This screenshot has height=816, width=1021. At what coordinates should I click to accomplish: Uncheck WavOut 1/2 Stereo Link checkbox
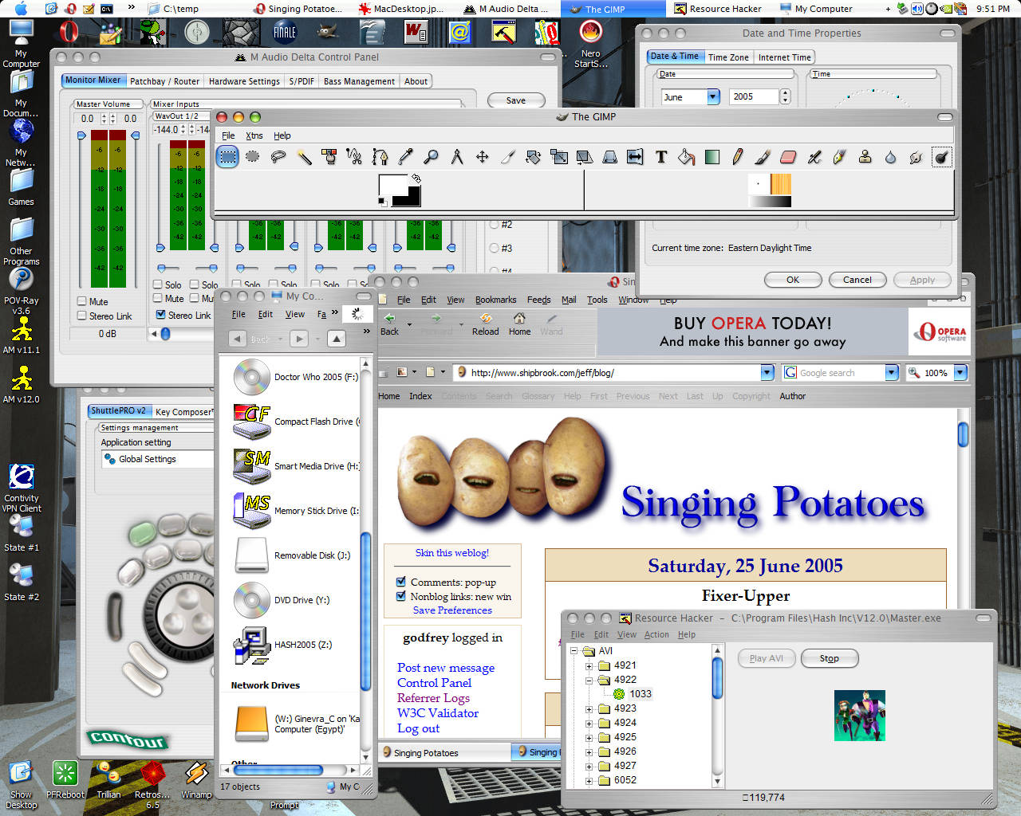click(161, 315)
